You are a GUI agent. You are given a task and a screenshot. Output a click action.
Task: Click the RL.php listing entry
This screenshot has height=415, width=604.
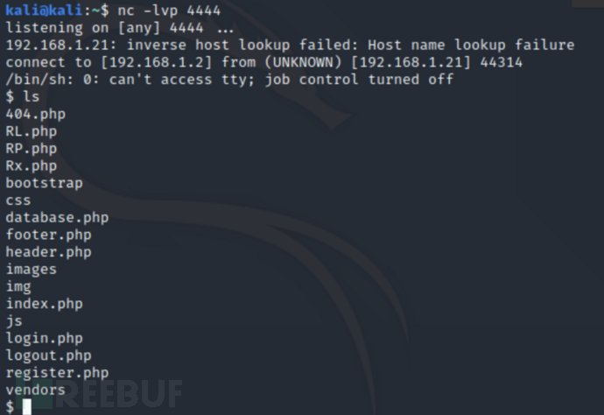click(32, 132)
